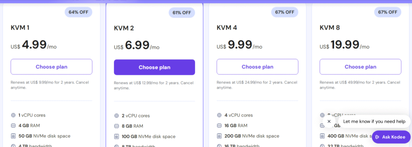Click the KVM 4 RAM icon

219,126
